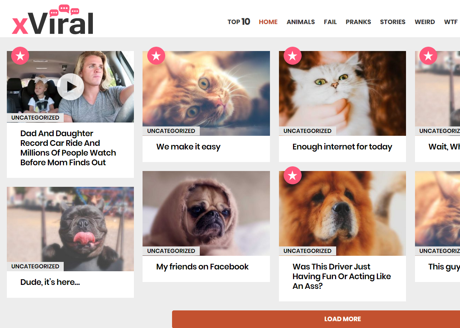Open the TOP 10 menu item
The height and width of the screenshot is (328, 460).
pyautogui.click(x=239, y=22)
